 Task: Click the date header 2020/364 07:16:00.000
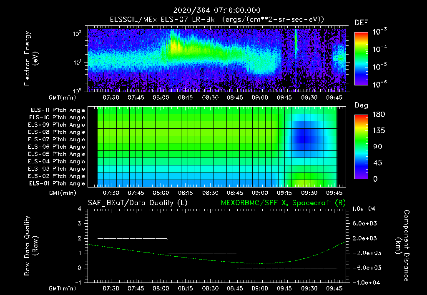click(217, 10)
